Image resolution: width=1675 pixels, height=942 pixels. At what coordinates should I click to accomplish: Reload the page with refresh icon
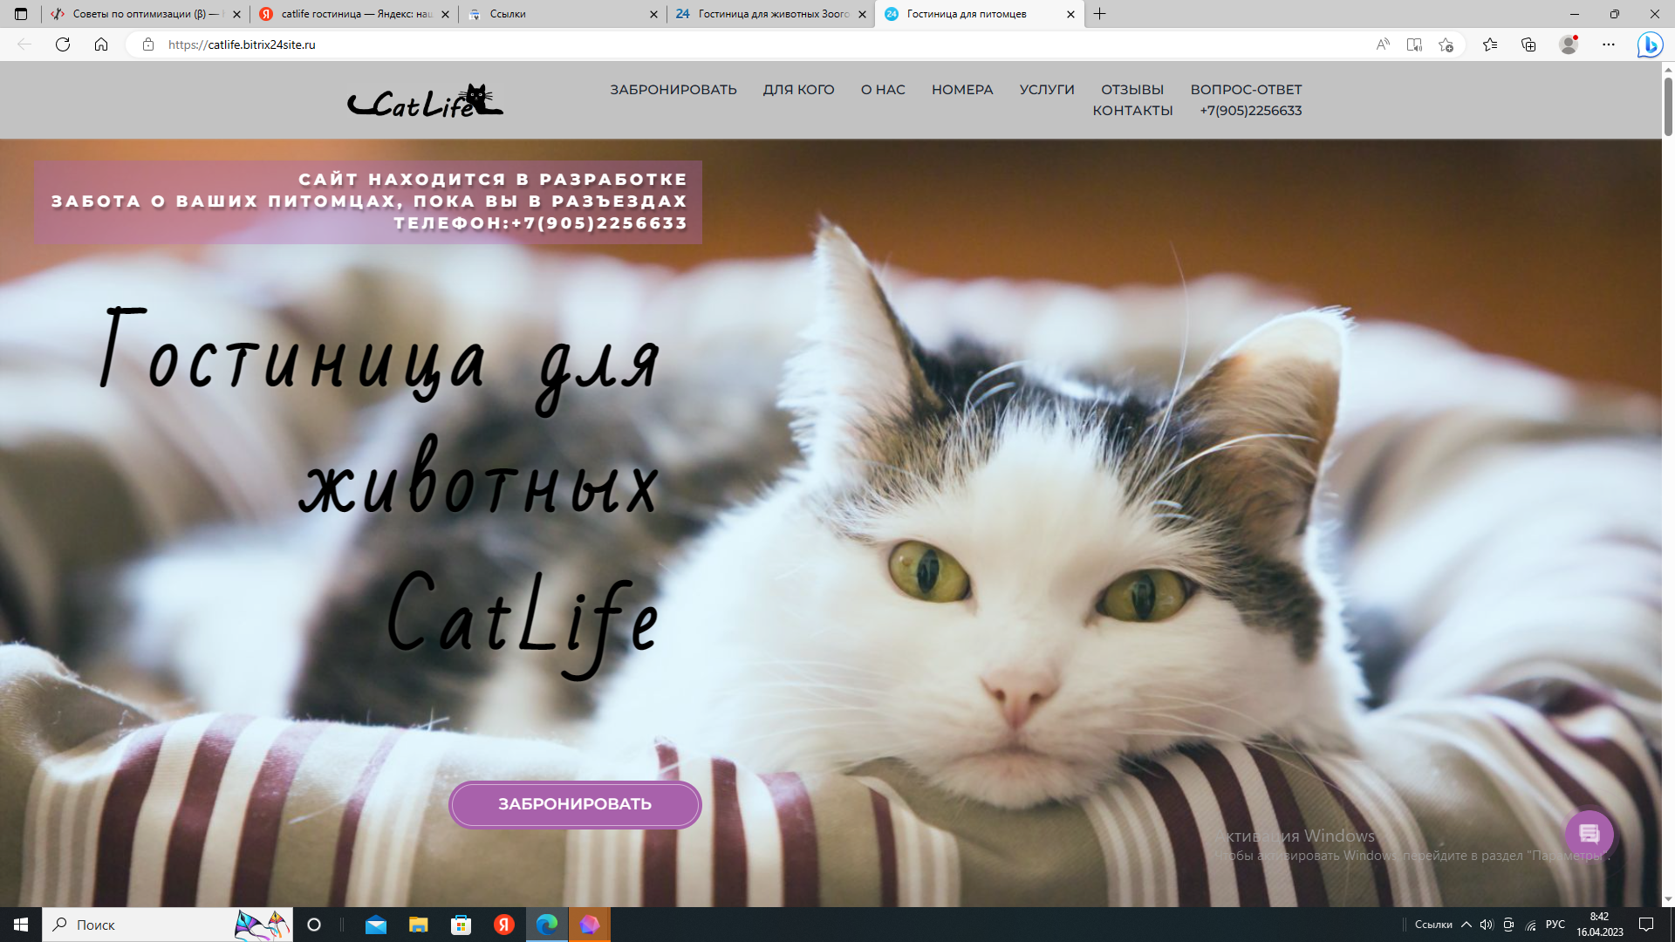(x=63, y=44)
